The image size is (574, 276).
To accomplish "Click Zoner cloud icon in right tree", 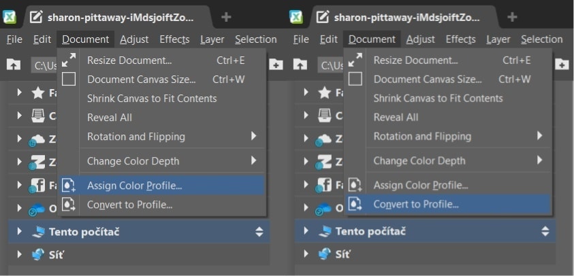I will pos(324,139).
